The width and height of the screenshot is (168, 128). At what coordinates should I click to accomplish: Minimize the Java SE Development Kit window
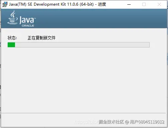coord(129,4)
